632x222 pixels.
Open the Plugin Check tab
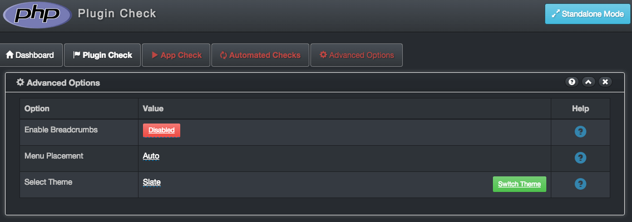pos(102,55)
